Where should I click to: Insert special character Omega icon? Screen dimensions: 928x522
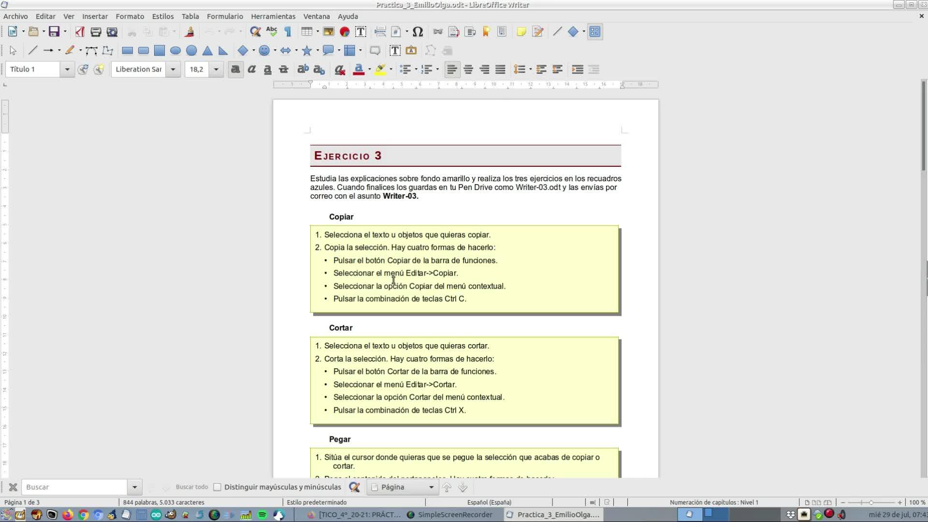pyautogui.click(x=418, y=32)
